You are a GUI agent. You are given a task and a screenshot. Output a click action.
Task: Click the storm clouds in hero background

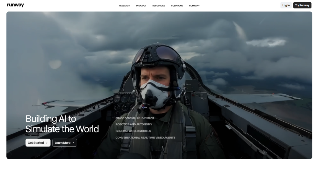coord(83,36)
